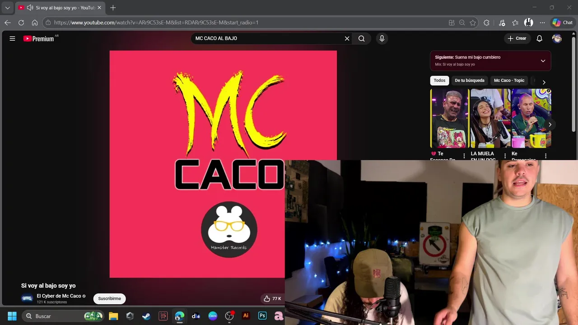Add this page to favorites star
This screenshot has width=578, height=325.
coord(473,23)
